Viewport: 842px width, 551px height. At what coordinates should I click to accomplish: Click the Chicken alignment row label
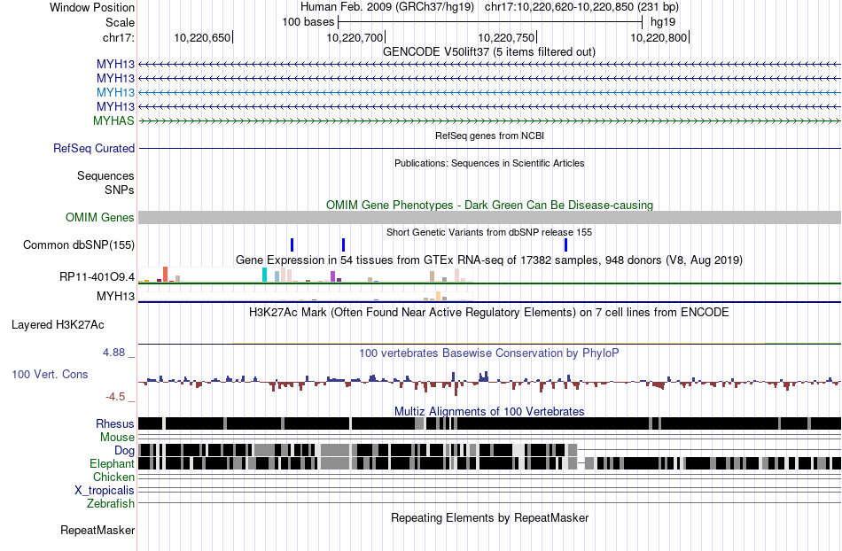coord(113,477)
